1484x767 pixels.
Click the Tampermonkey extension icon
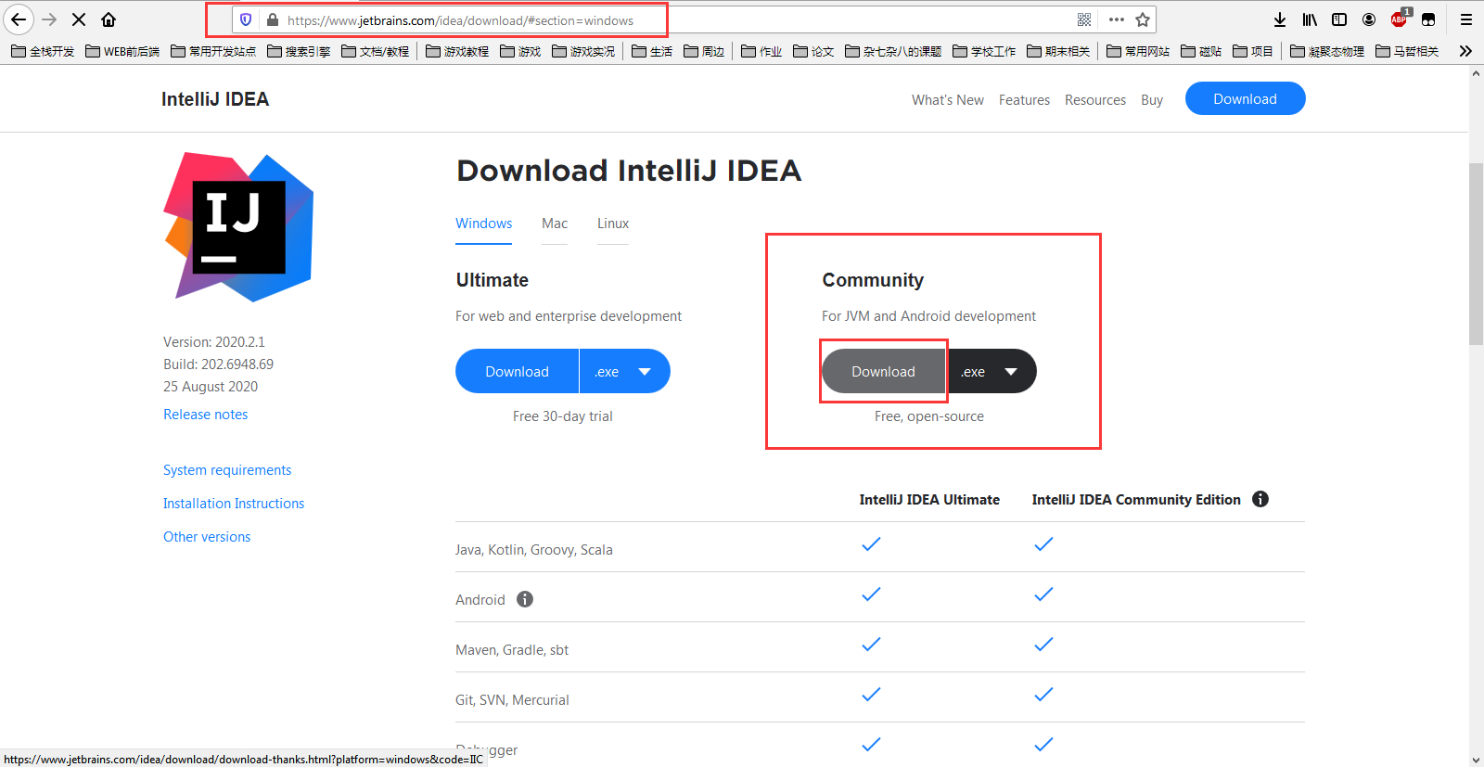coord(1428,19)
